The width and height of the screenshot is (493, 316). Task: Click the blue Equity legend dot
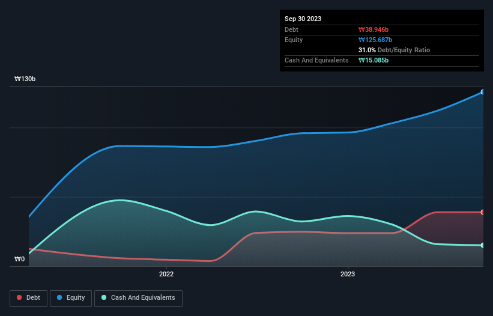(59, 297)
